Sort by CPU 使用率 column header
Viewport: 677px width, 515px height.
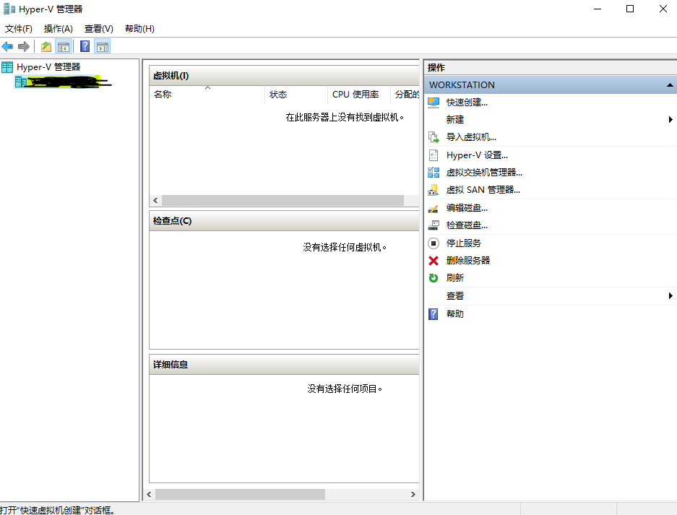tap(359, 94)
